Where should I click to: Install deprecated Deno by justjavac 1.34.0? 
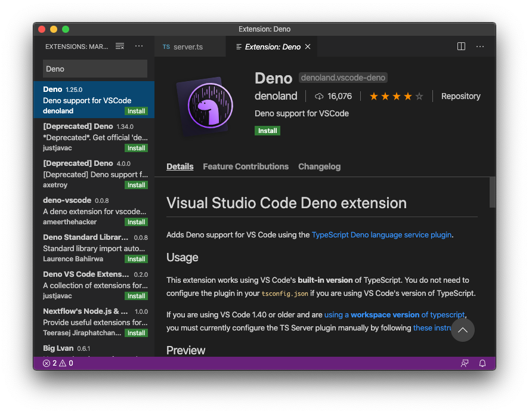pyautogui.click(x=136, y=148)
